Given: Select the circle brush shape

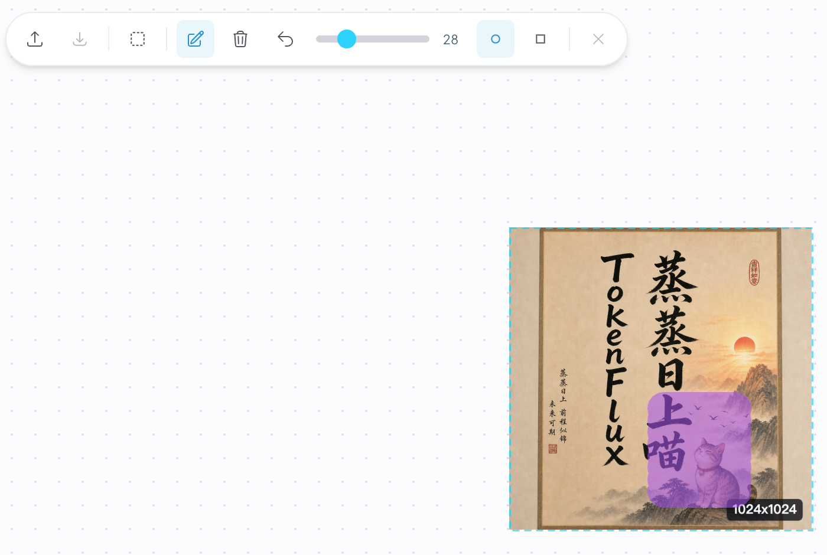Looking at the screenshot, I should click(x=496, y=39).
